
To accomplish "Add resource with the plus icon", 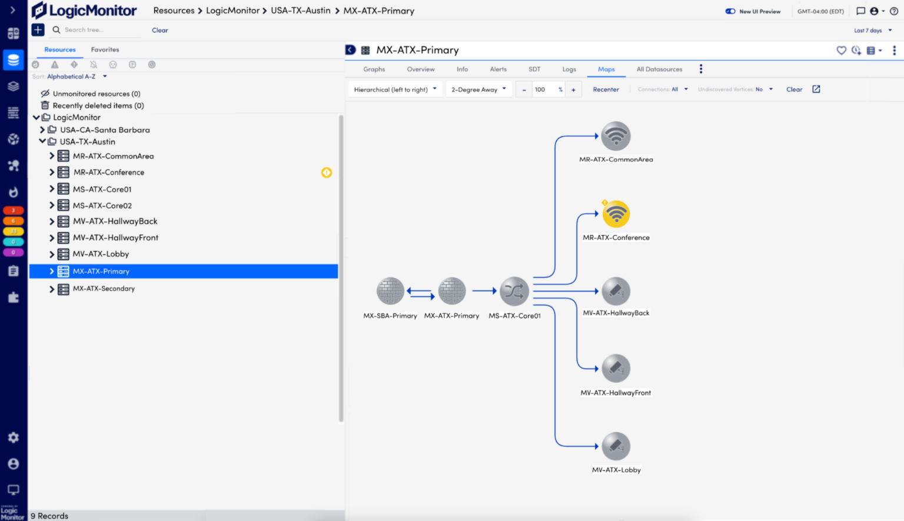I will [x=38, y=30].
